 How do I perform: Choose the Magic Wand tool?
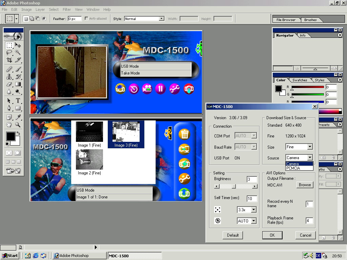click(18, 52)
